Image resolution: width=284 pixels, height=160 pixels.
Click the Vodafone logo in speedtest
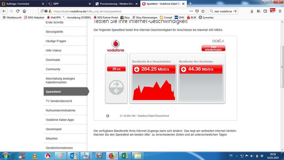pyautogui.click(x=115, y=46)
